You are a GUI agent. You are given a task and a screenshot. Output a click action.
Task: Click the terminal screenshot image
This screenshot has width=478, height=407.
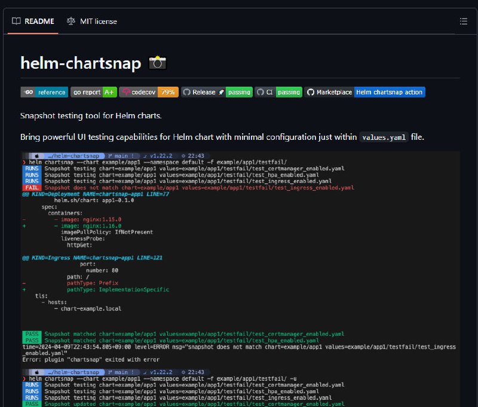[240, 279]
